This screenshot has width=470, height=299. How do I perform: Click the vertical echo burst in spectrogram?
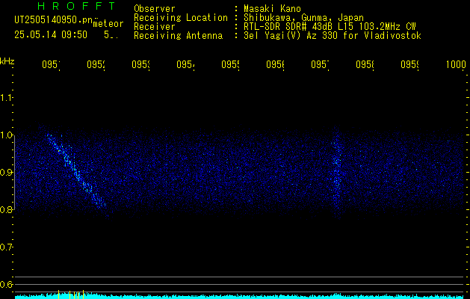(337, 173)
